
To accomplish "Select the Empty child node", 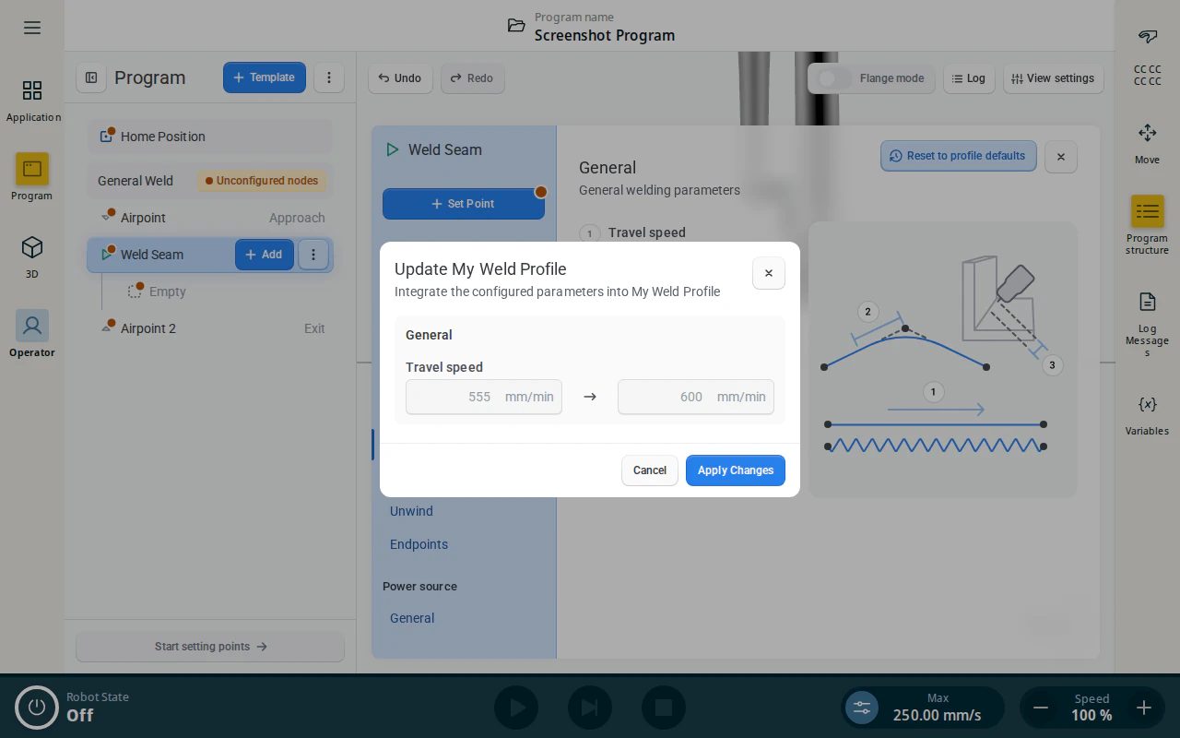I will [157, 292].
